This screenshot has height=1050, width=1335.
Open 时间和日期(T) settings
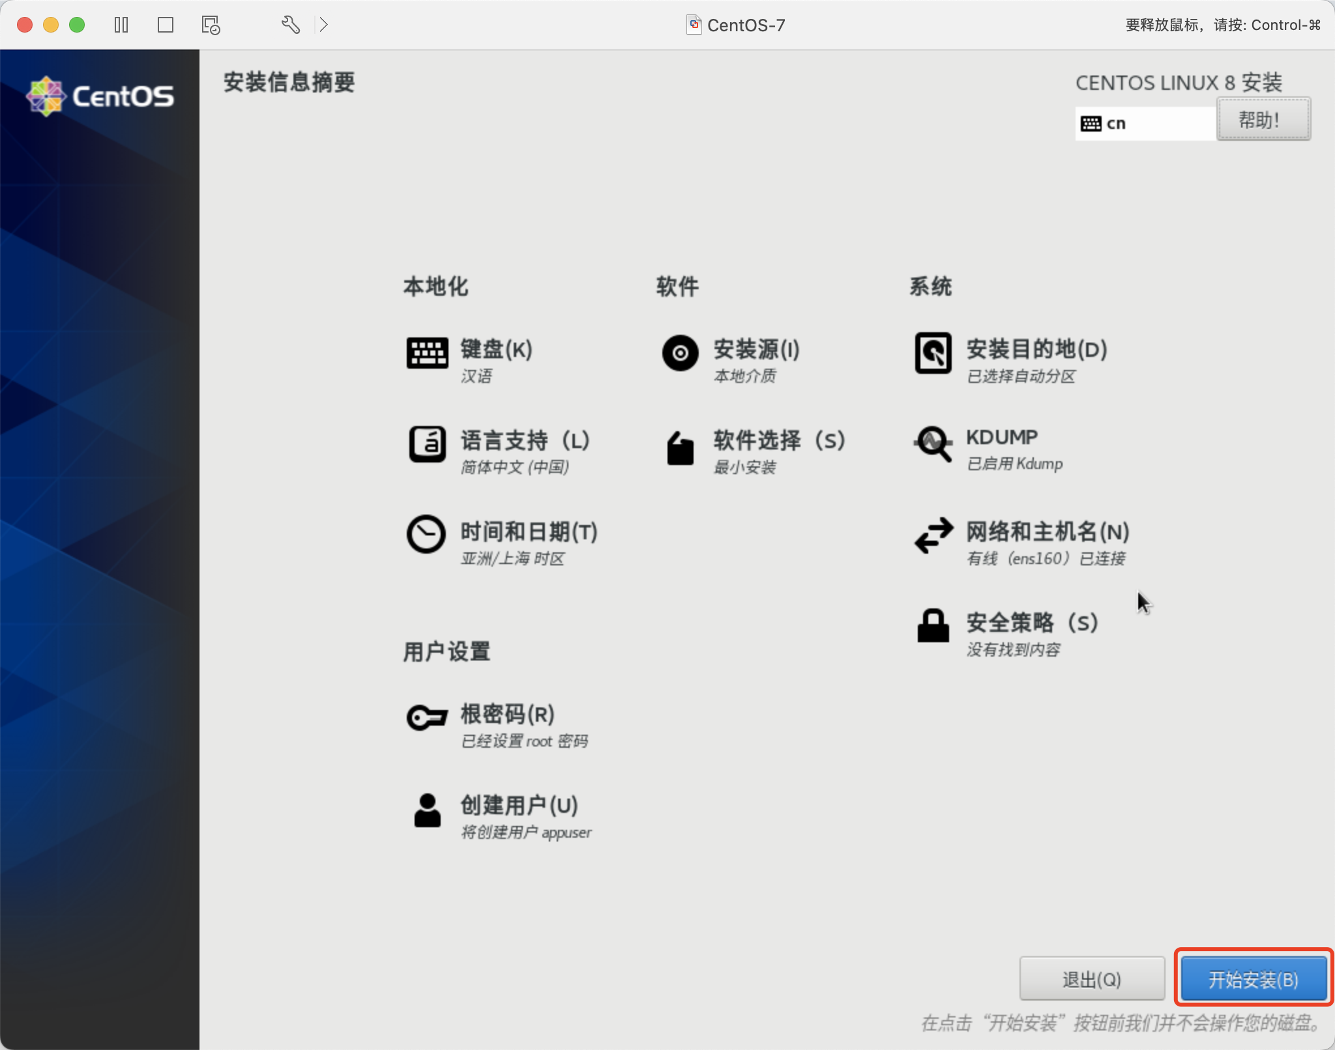(529, 532)
